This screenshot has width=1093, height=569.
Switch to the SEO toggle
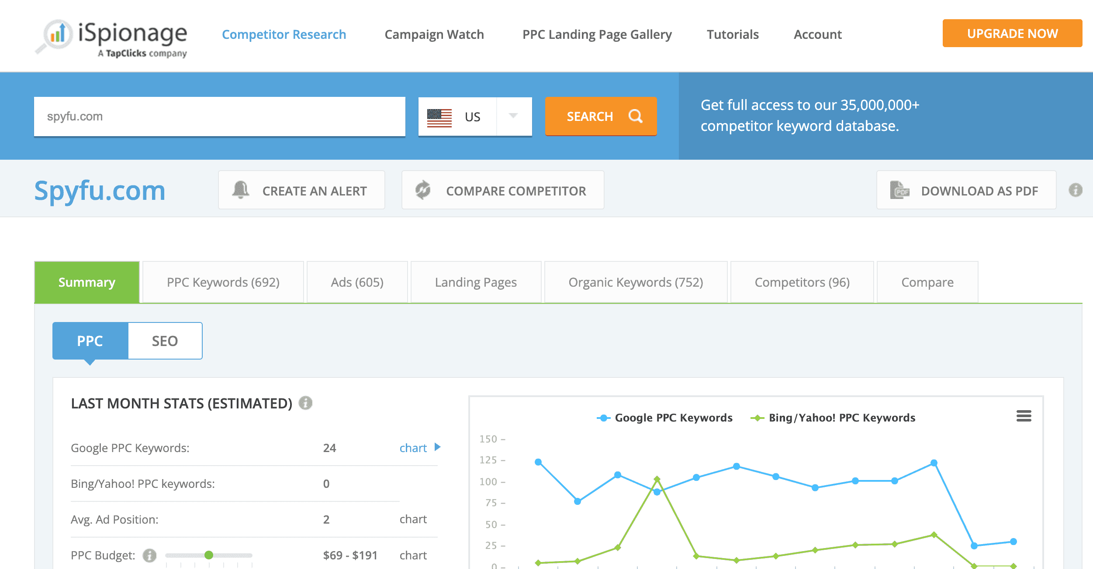(165, 340)
